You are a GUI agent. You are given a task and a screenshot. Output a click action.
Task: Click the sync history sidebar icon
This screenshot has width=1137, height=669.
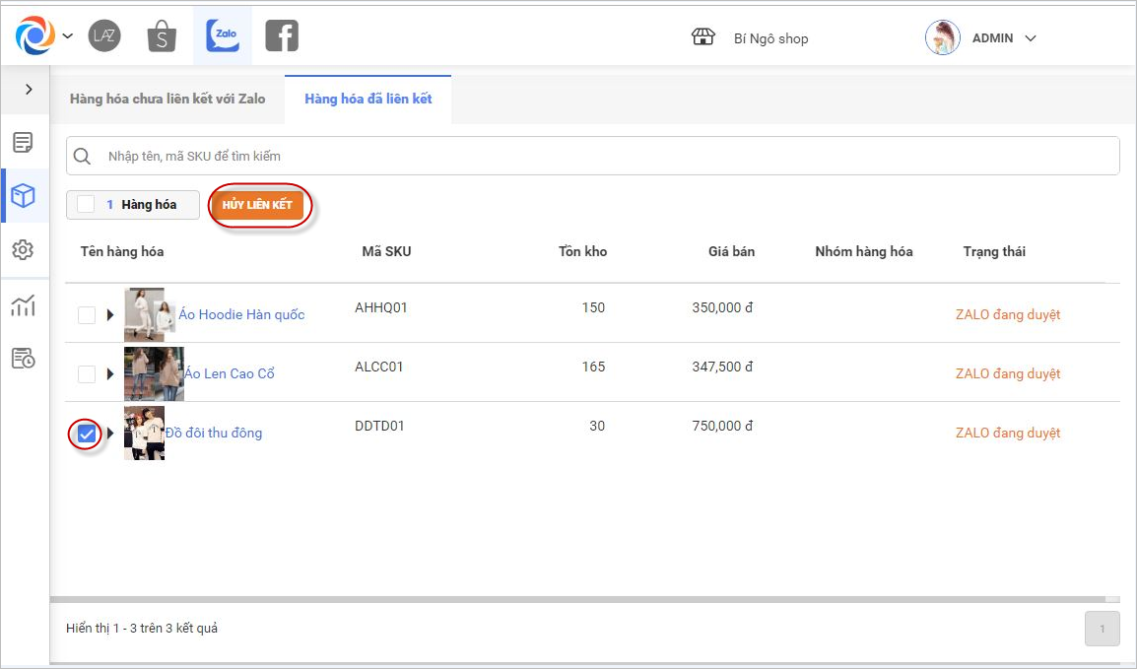(23, 359)
